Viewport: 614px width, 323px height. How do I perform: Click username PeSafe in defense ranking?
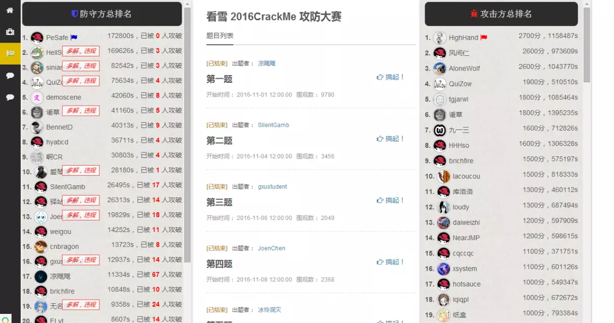[x=57, y=38]
